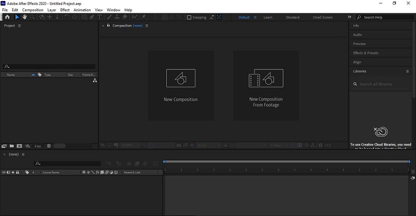Image resolution: width=416 pixels, height=216 pixels.
Task: Select the Brush tool
Action: click(x=109, y=17)
